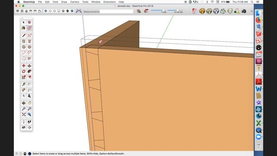Image resolution: width=277 pixels, height=156 pixels.
Task: Click the Outer Shell solid tool
Action: 202,11
